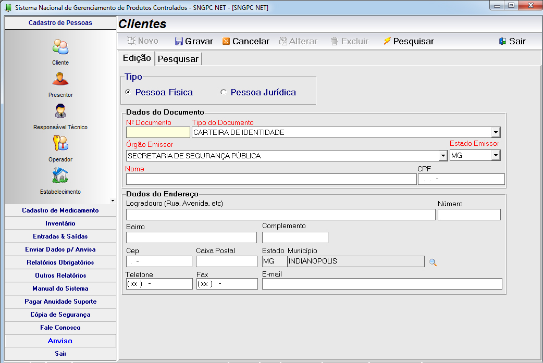The image size is (543, 363).
Task: Switch to the Pesquisar tab
Action: tap(178, 59)
